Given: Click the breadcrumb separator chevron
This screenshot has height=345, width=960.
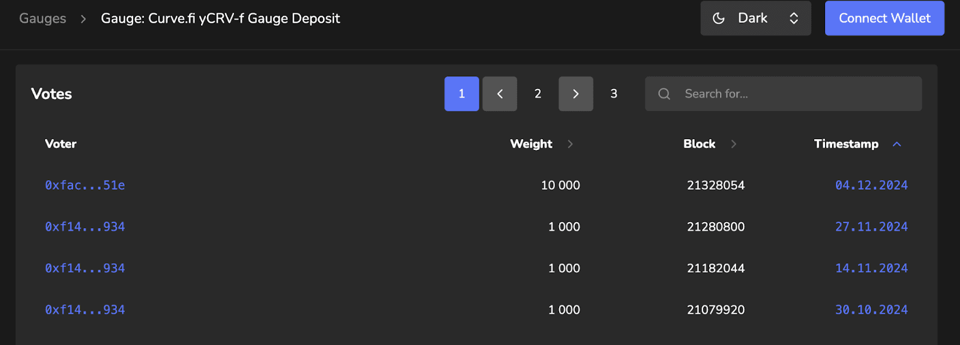Looking at the screenshot, I should pyautogui.click(x=83, y=19).
